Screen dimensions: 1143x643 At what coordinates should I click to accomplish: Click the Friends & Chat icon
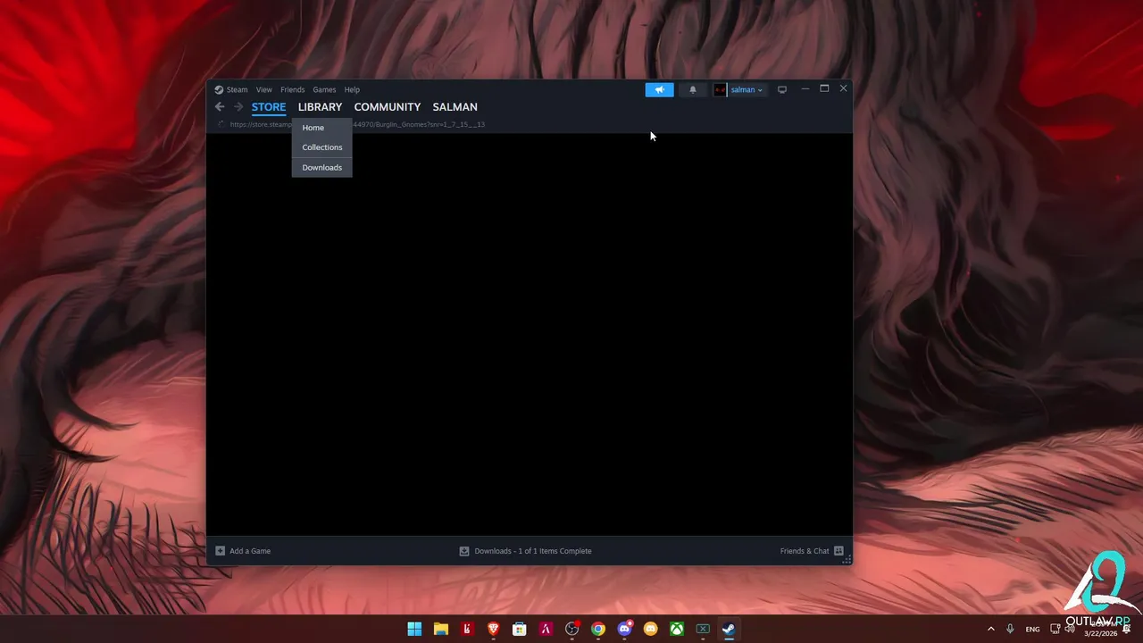coord(838,551)
